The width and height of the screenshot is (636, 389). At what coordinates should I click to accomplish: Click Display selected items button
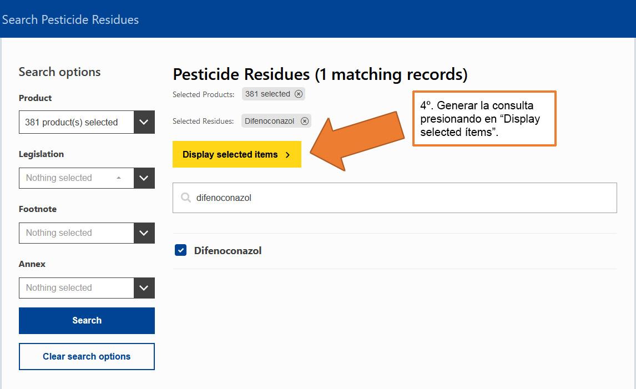(x=237, y=154)
